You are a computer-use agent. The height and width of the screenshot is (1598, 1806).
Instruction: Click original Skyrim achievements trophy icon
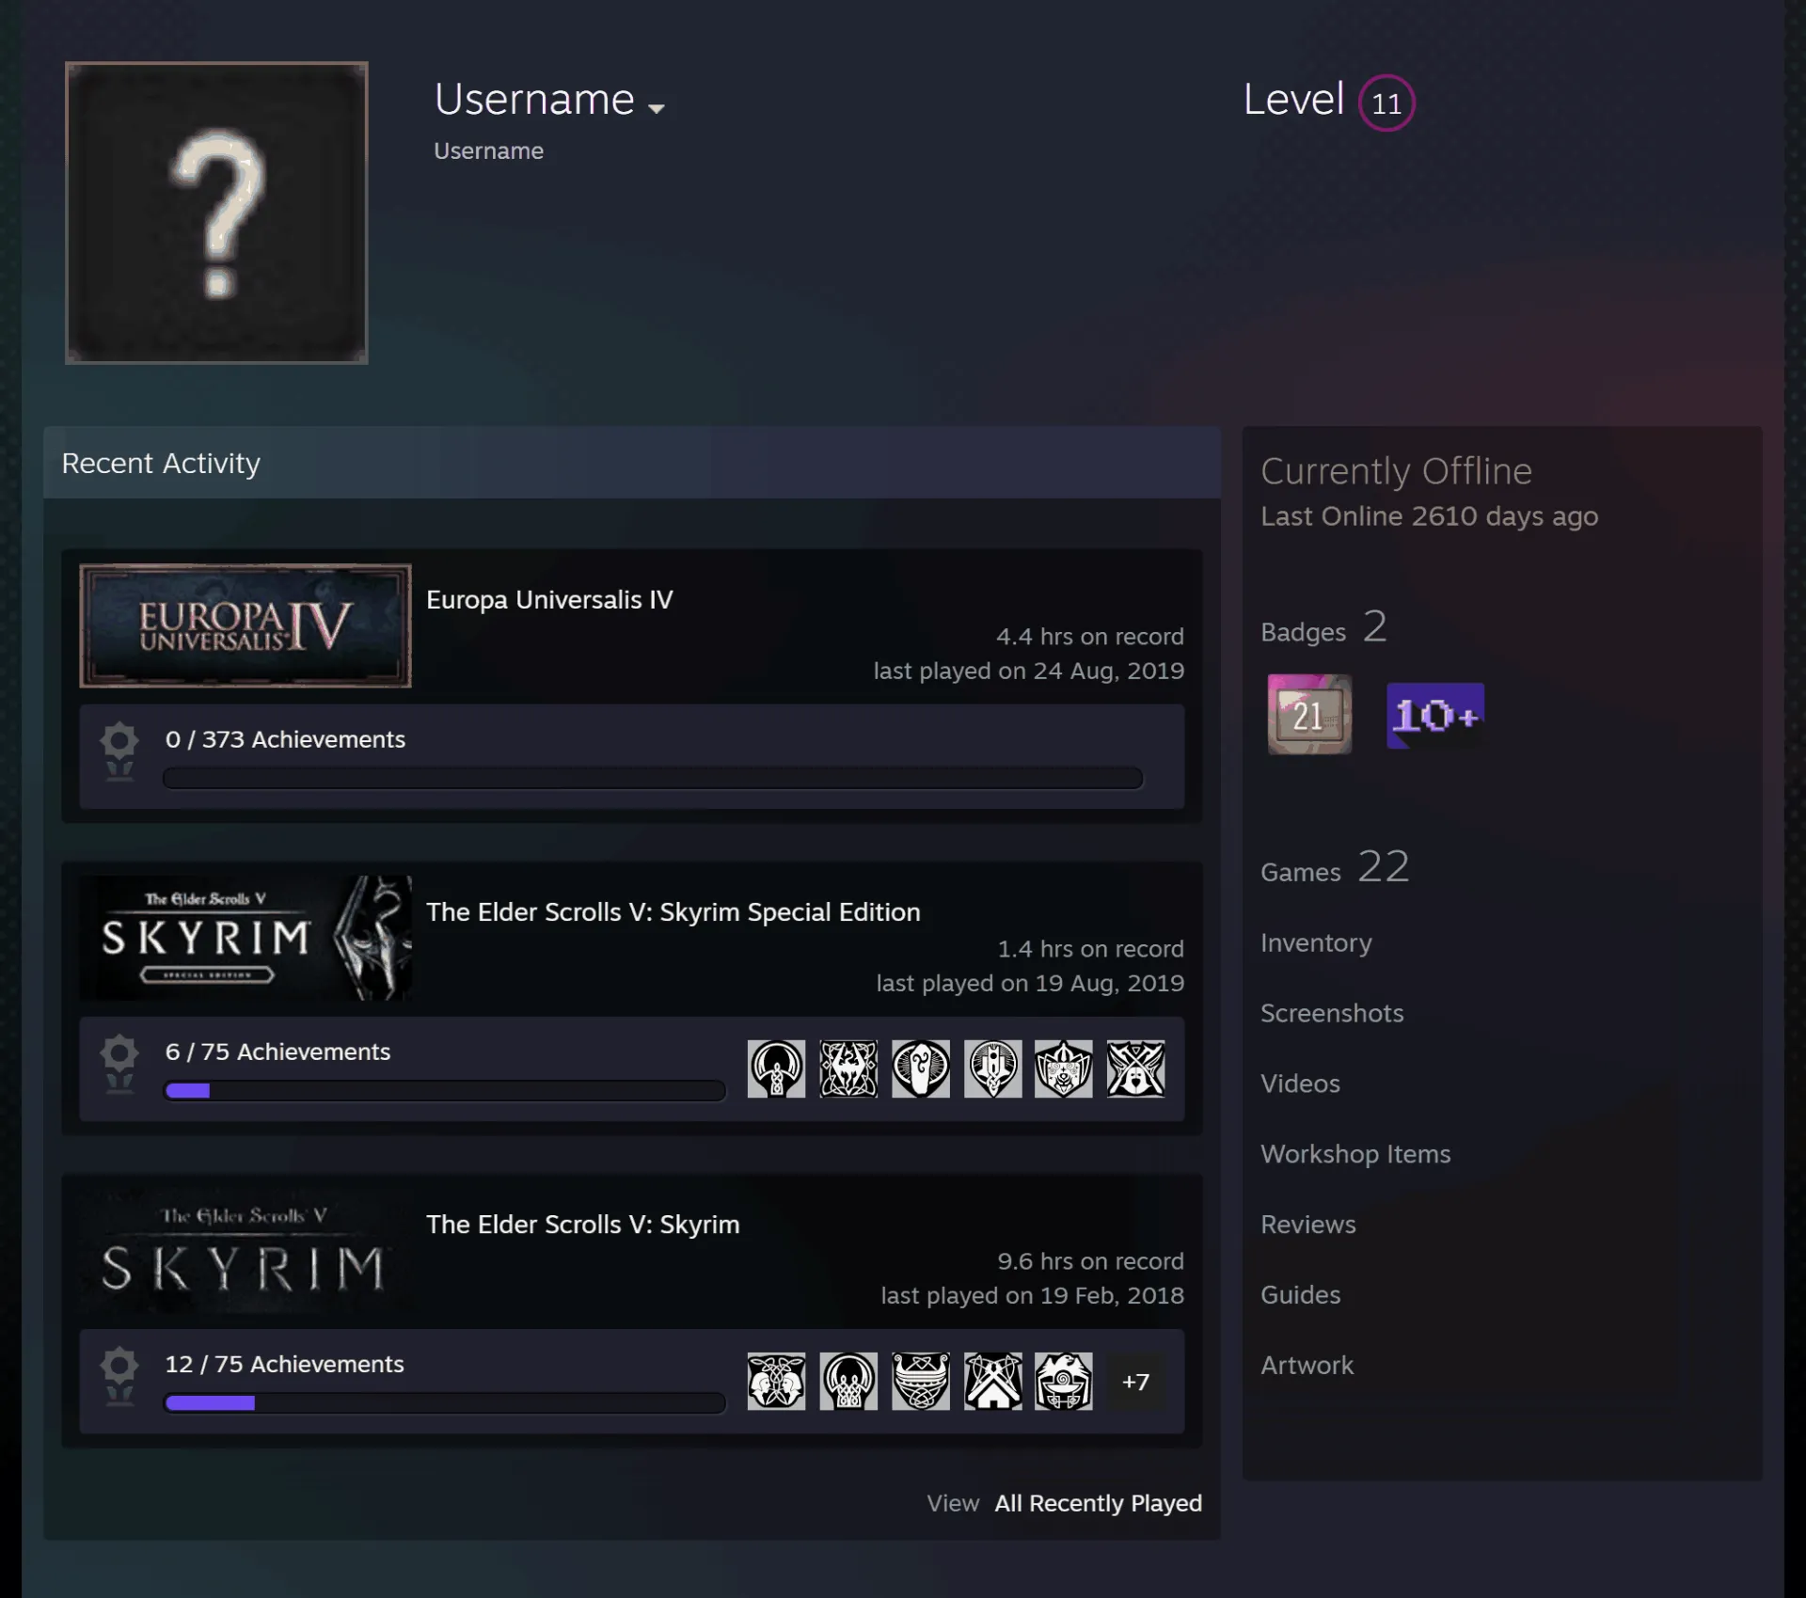(x=119, y=1376)
